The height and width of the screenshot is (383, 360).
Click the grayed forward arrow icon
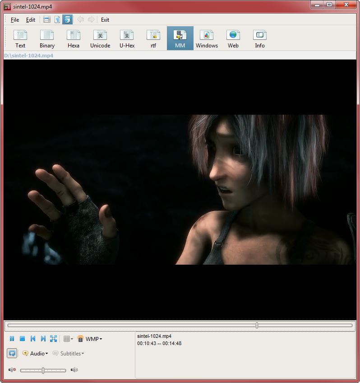point(91,19)
